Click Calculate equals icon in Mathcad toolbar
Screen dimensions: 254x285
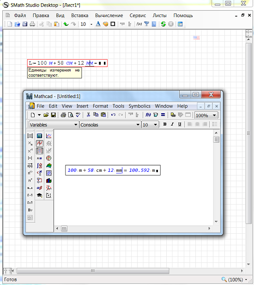point(163,115)
